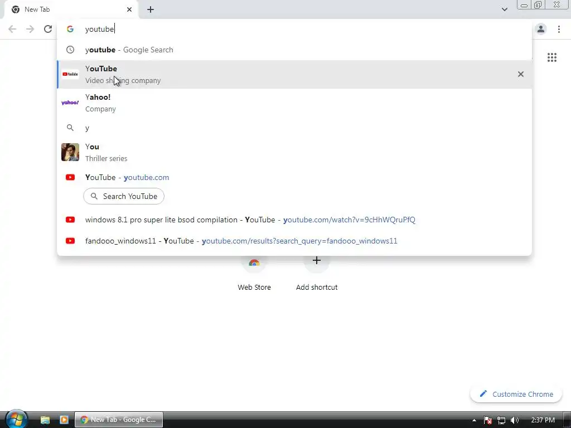Click the Search YouTube button
Image resolution: width=571 pixels, height=428 pixels.
[124, 196]
